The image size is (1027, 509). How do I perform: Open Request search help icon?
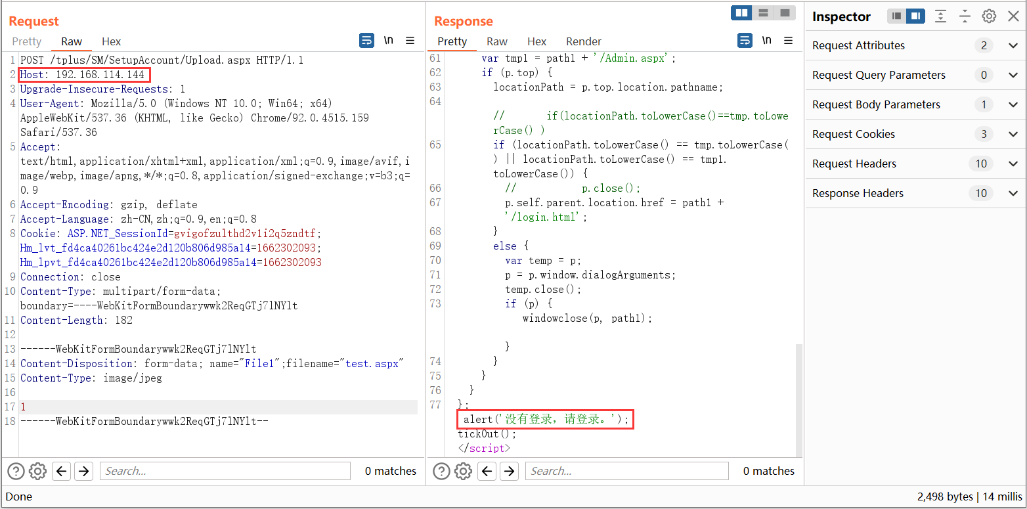point(16,471)
